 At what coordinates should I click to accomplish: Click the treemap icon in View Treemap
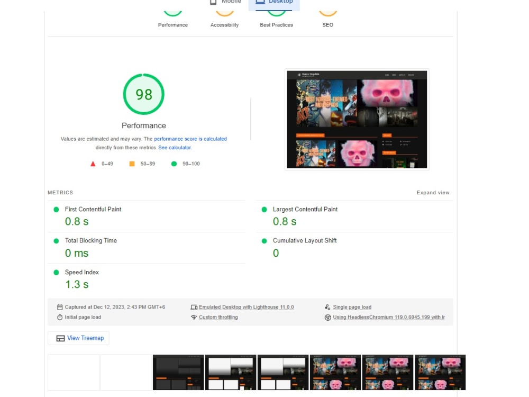pyautogui.click(x=60, y=338)
